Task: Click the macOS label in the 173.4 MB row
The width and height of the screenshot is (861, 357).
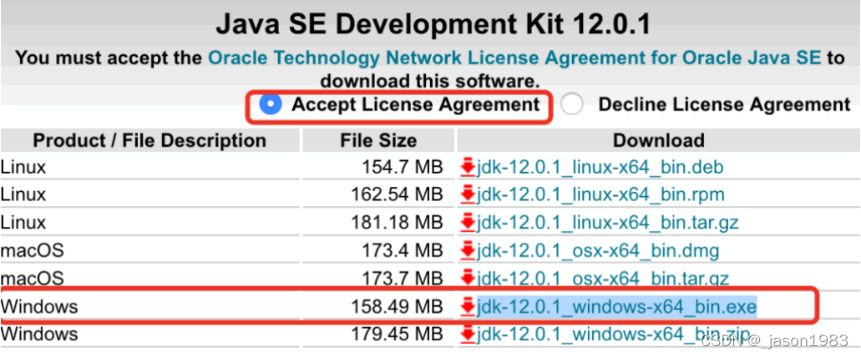Action: point(33,252)
